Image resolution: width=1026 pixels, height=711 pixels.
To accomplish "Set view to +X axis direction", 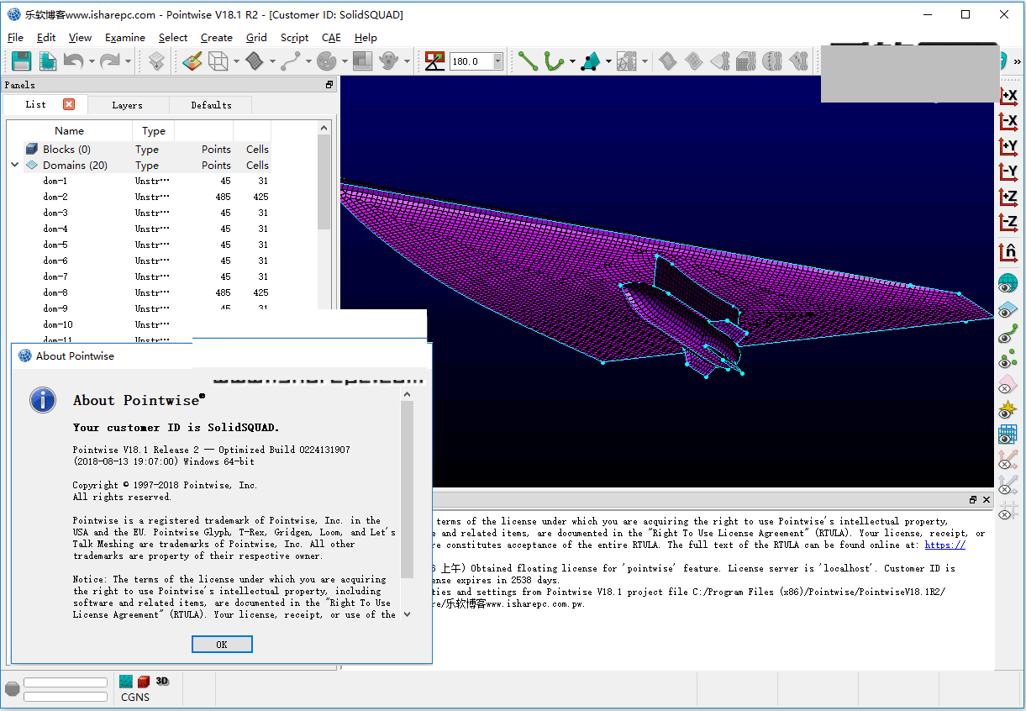I will pyautogui.click(x=1008, y=96).
